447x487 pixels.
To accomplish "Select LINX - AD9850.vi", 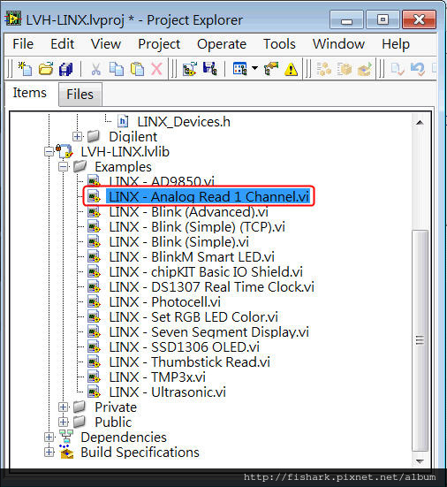I will coord(162,182).
